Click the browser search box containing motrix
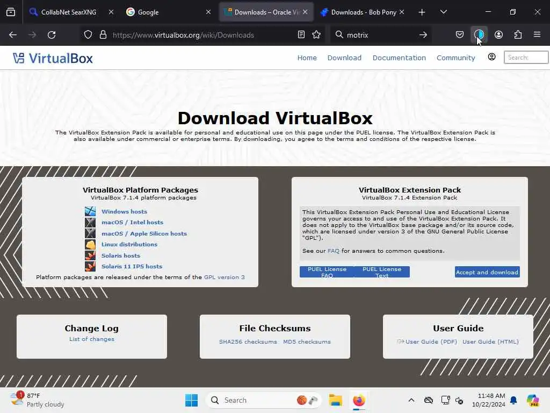Viewport: 550px width, 413px height. [x=381, y=35]
